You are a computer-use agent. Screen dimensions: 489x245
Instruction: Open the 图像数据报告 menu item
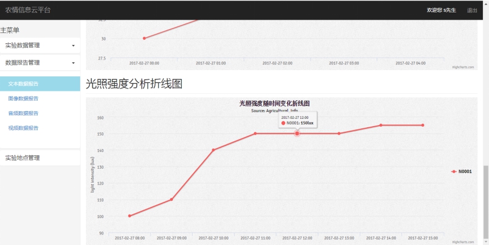coord(24,99)
